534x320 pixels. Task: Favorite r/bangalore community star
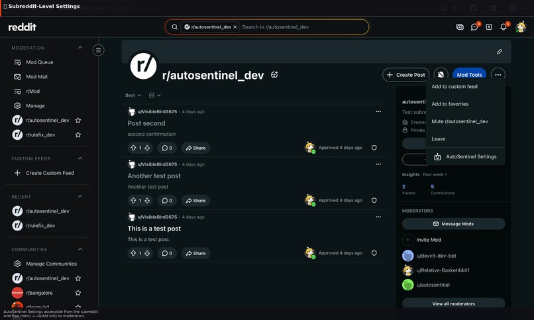[x=78, y=293]
